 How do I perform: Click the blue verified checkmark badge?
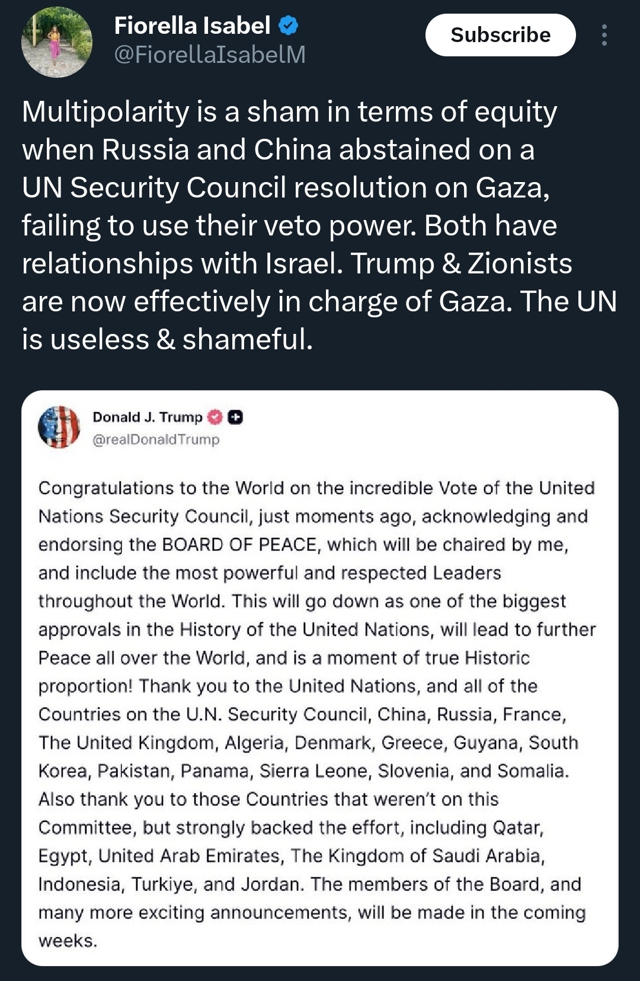(289, 26)
